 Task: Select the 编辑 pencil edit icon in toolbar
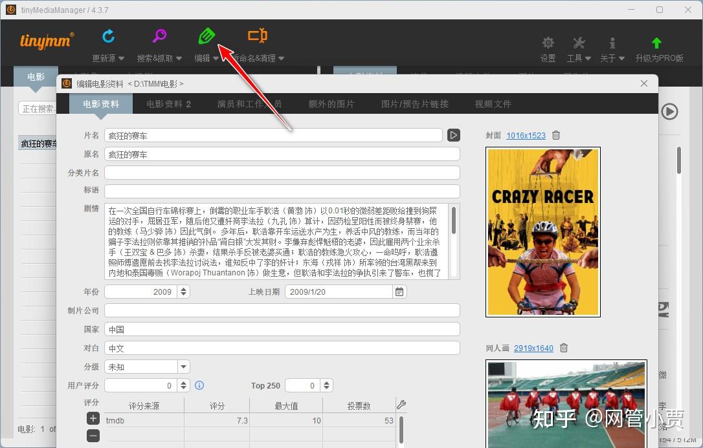206,37
